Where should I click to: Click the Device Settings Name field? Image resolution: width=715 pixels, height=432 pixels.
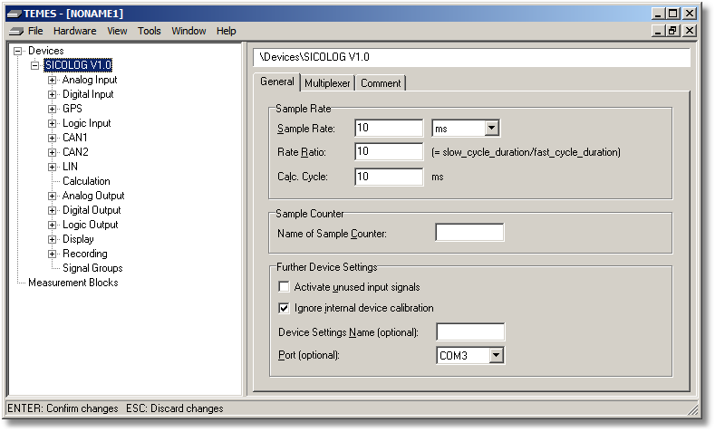pyautogui.click(x=470, y=331)
